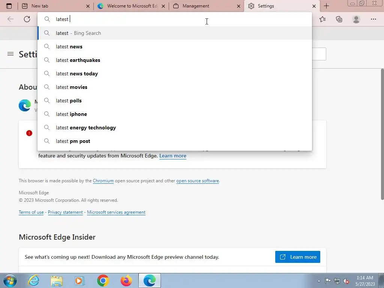The image size is (384, 288).
Task: Pick 'latest movies' suggestion
Action: 175,87
